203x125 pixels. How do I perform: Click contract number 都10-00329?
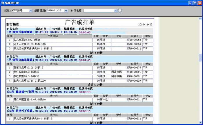click(x=134, y=81)
